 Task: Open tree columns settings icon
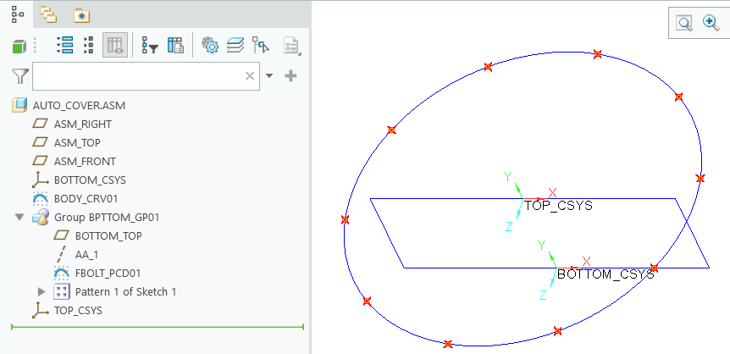[175, 45]
